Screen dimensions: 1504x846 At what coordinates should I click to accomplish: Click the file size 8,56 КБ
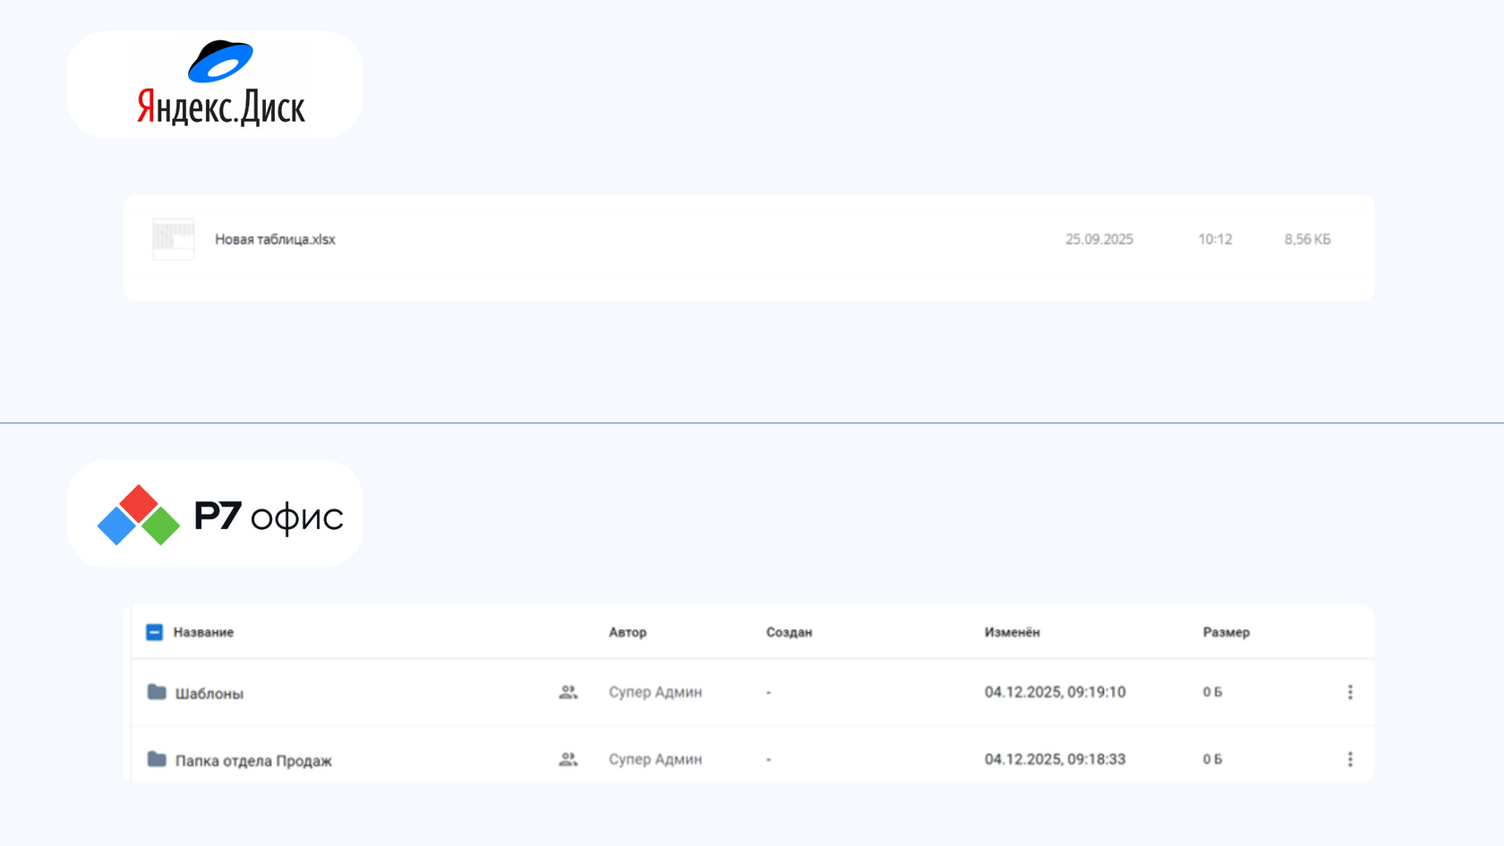click(1307, 239)
